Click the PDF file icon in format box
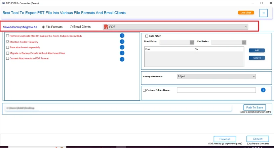 pos(106,27)
